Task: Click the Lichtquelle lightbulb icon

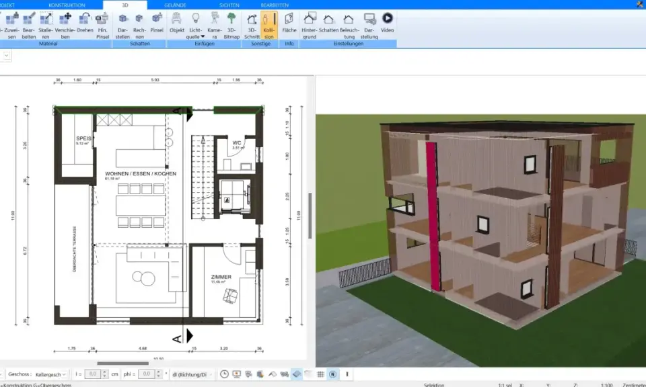Action: (x=196, y=18)
